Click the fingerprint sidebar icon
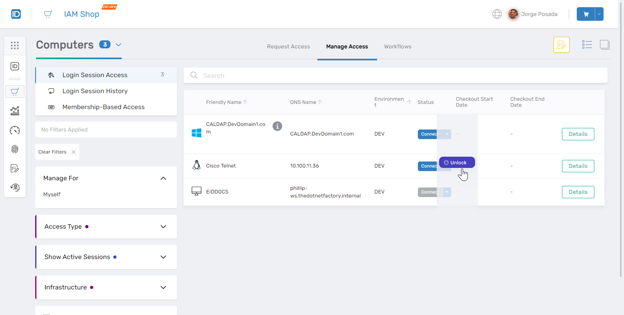This screenshot has height=315, width=624. [15, 149]
